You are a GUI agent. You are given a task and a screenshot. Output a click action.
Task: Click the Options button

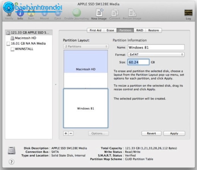point(98,133)
